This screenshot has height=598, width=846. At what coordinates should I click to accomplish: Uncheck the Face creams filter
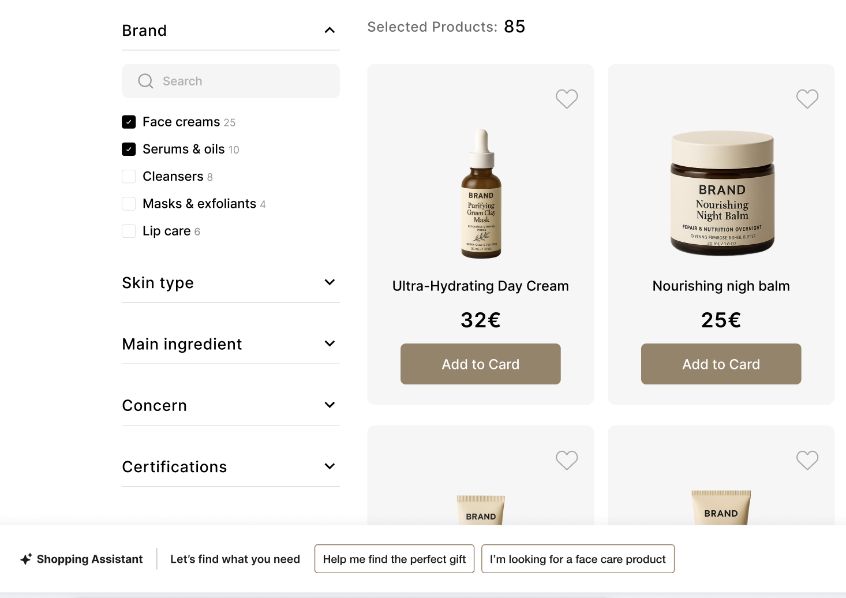click(129, 122)
